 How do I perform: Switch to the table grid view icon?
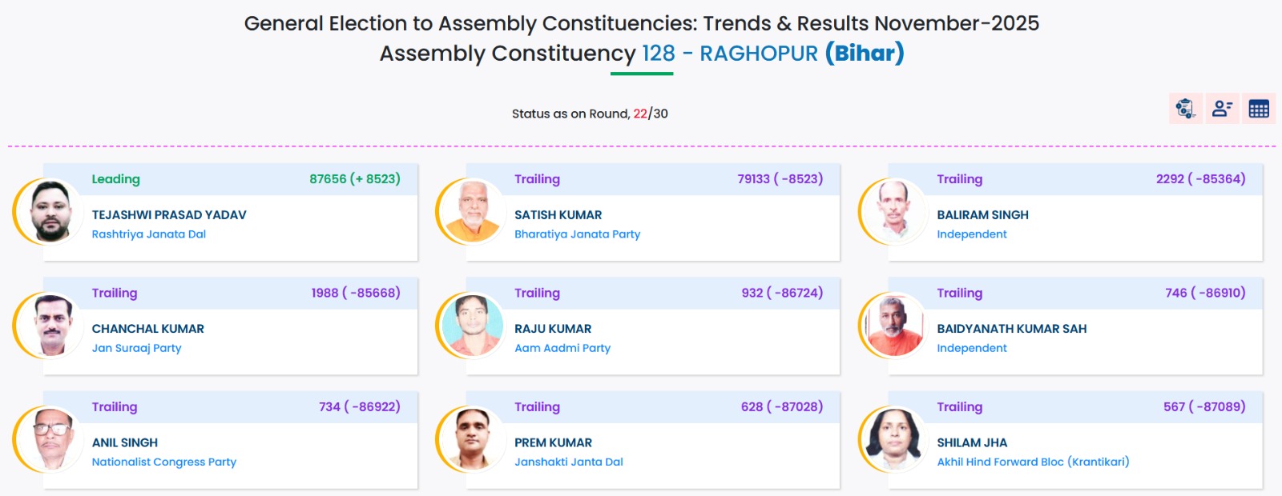1259,109
